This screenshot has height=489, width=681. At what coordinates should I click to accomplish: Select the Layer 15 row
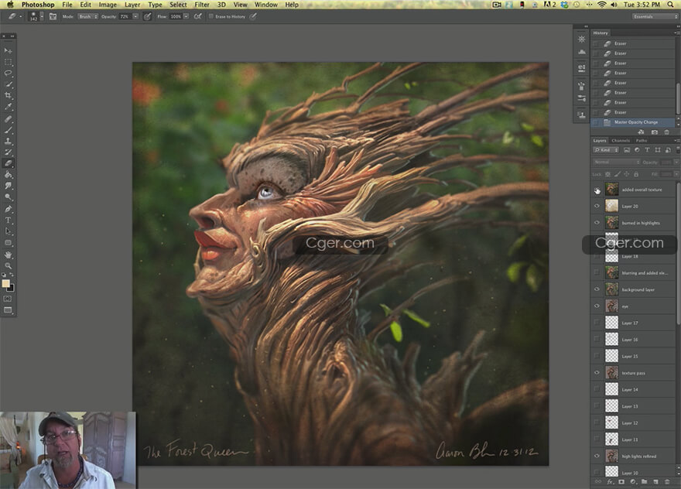click(x=633, y=356)
